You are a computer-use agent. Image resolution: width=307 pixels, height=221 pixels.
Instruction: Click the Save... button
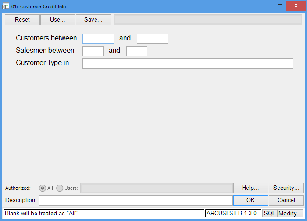(93, 20)
